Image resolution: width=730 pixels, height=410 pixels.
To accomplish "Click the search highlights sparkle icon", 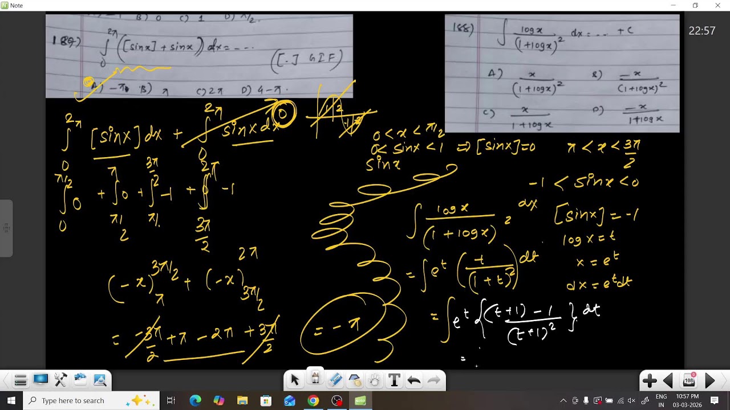I will 139,400.
